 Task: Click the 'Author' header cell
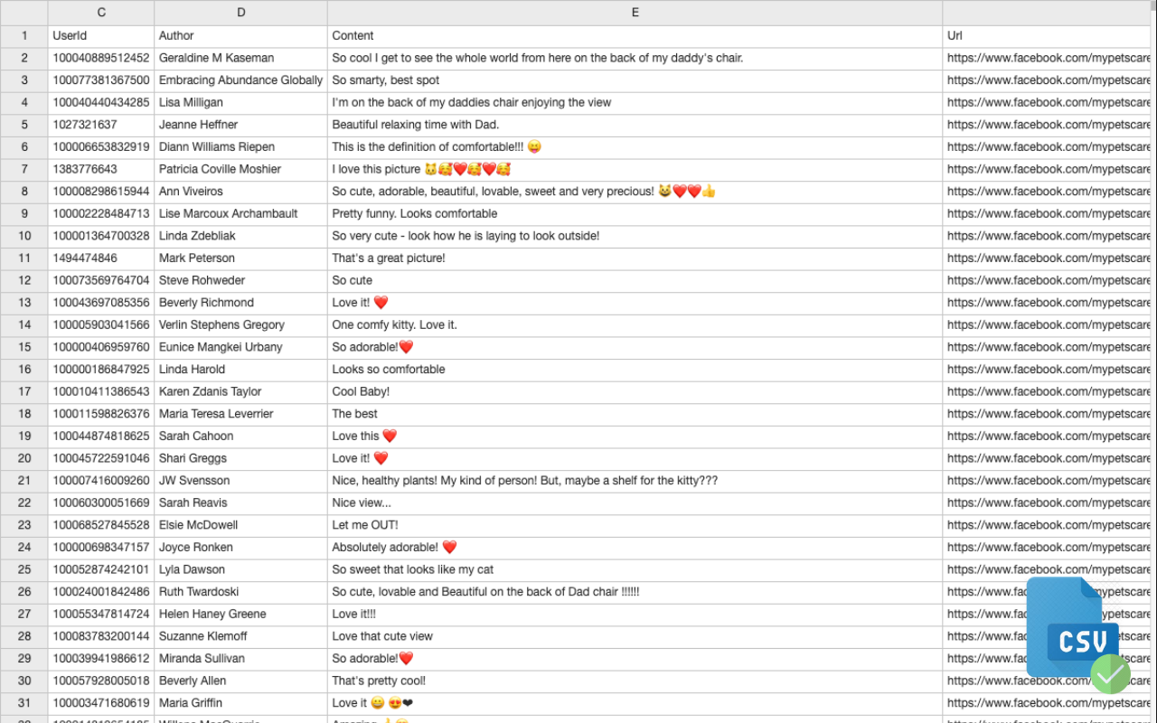(x=241, y=36)
